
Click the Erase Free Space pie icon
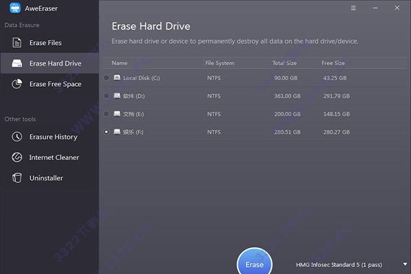(17, 84)
